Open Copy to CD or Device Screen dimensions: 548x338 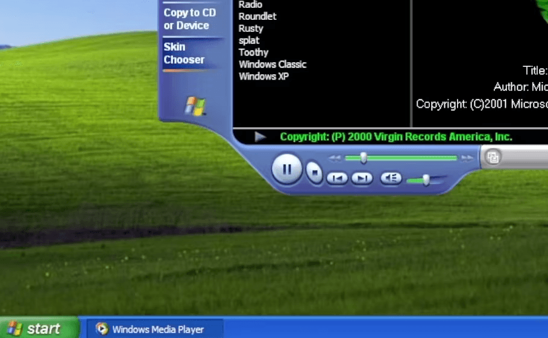click(190, 19)
